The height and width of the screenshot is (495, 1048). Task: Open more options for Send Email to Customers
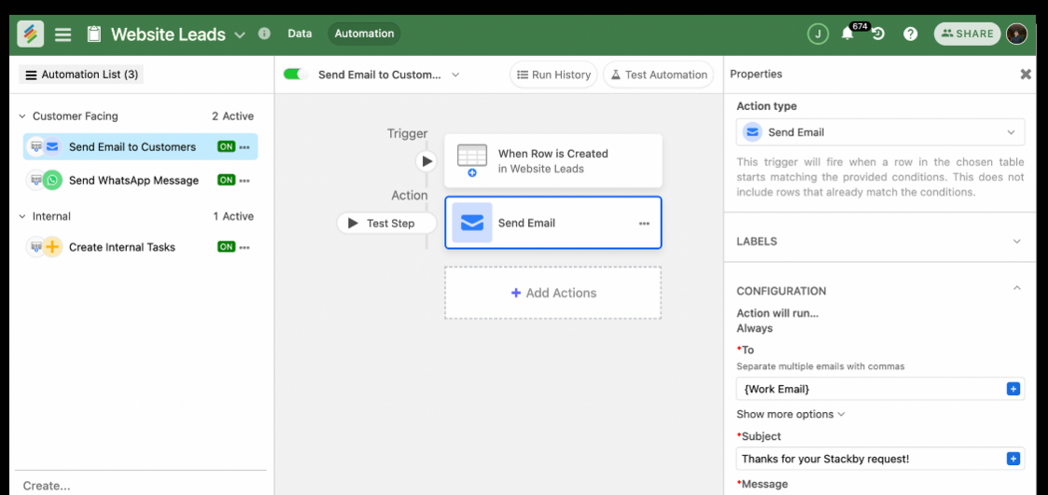click(x=245, y=147)
